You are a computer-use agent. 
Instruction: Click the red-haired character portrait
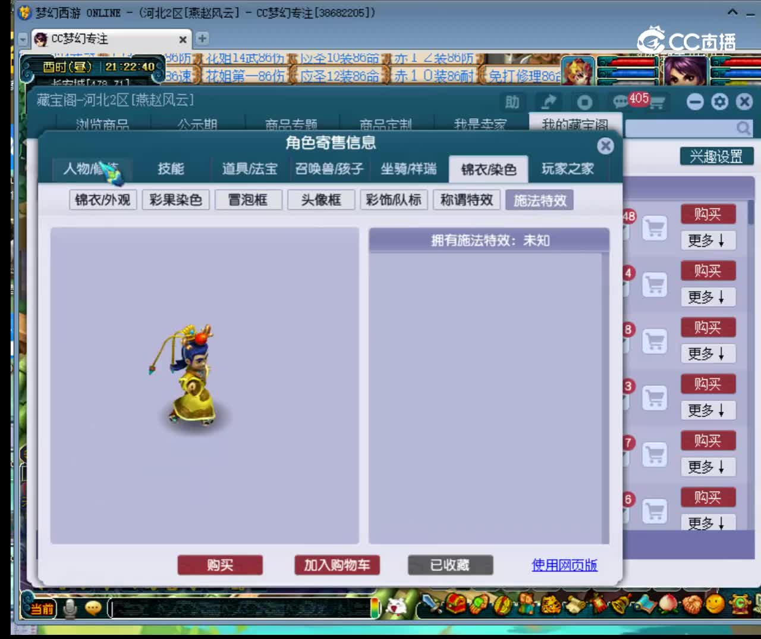coord(578,72)
